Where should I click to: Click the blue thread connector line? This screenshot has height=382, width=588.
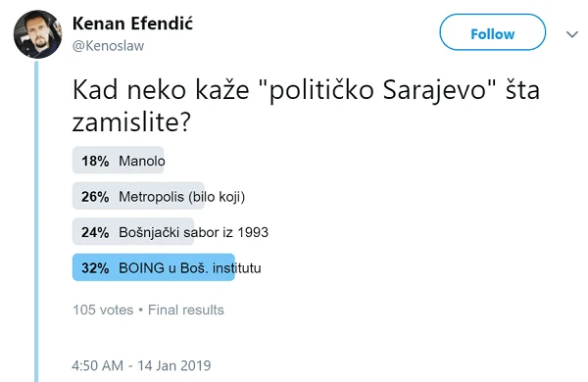pos(36,221)
